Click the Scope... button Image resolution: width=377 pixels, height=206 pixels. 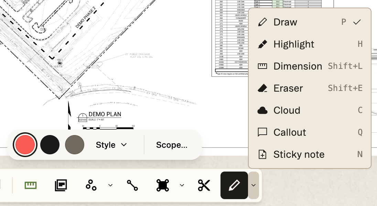pyautogui.click(x=172, y=145)
